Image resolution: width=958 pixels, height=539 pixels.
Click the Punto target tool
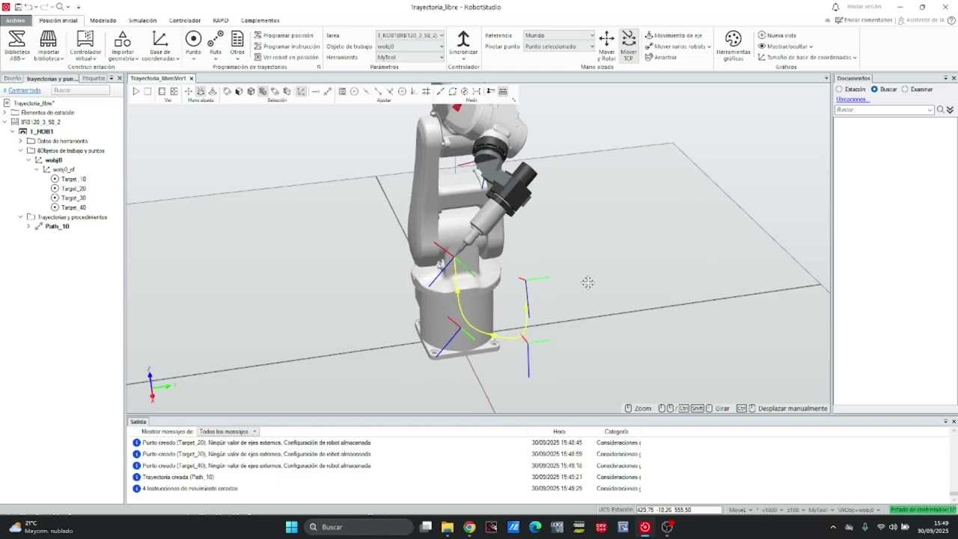[x=193, y=46]
